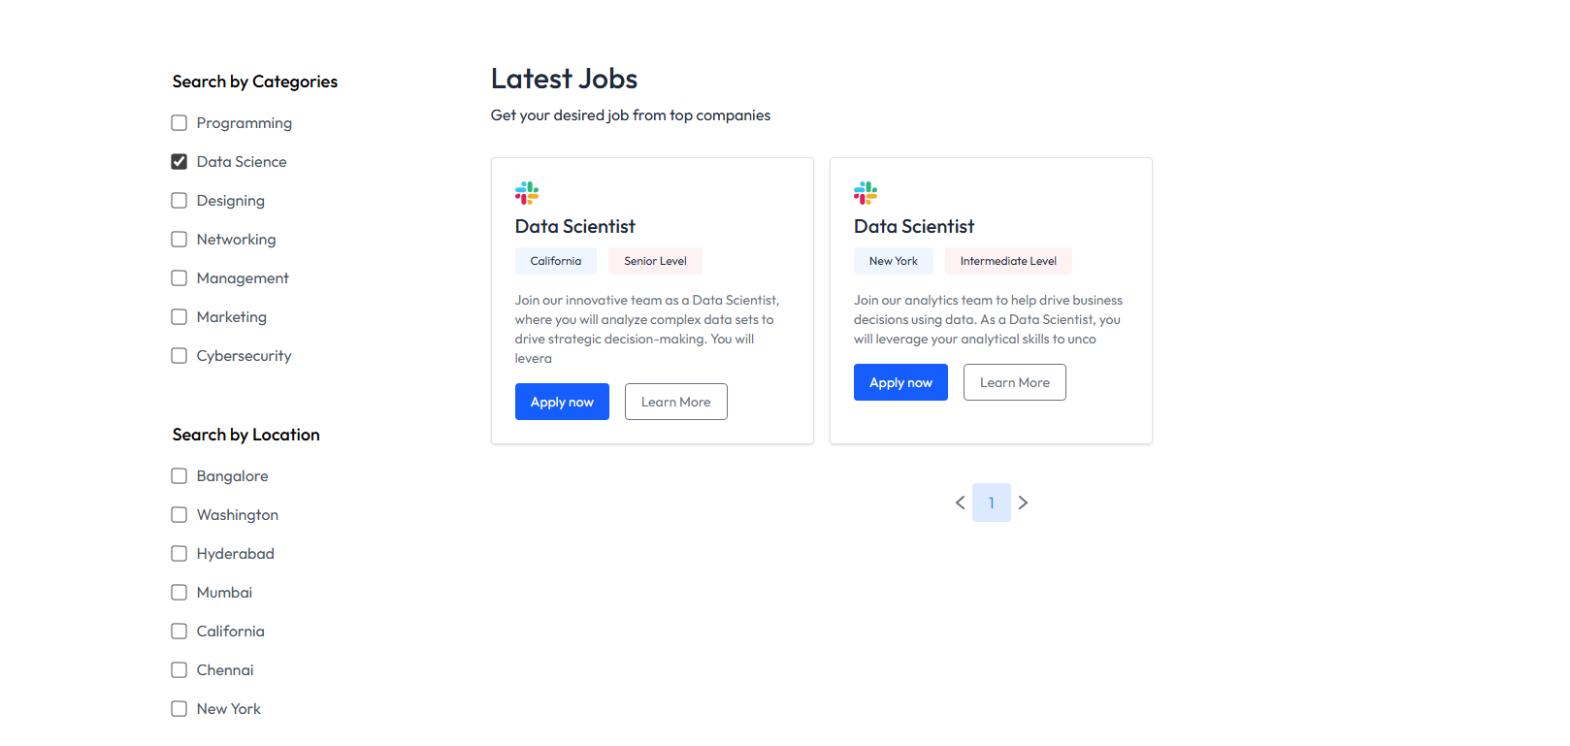The height and width of the screenshot is (746, 1570).
Task: Enable the Designing category filter
Action: 180,201
